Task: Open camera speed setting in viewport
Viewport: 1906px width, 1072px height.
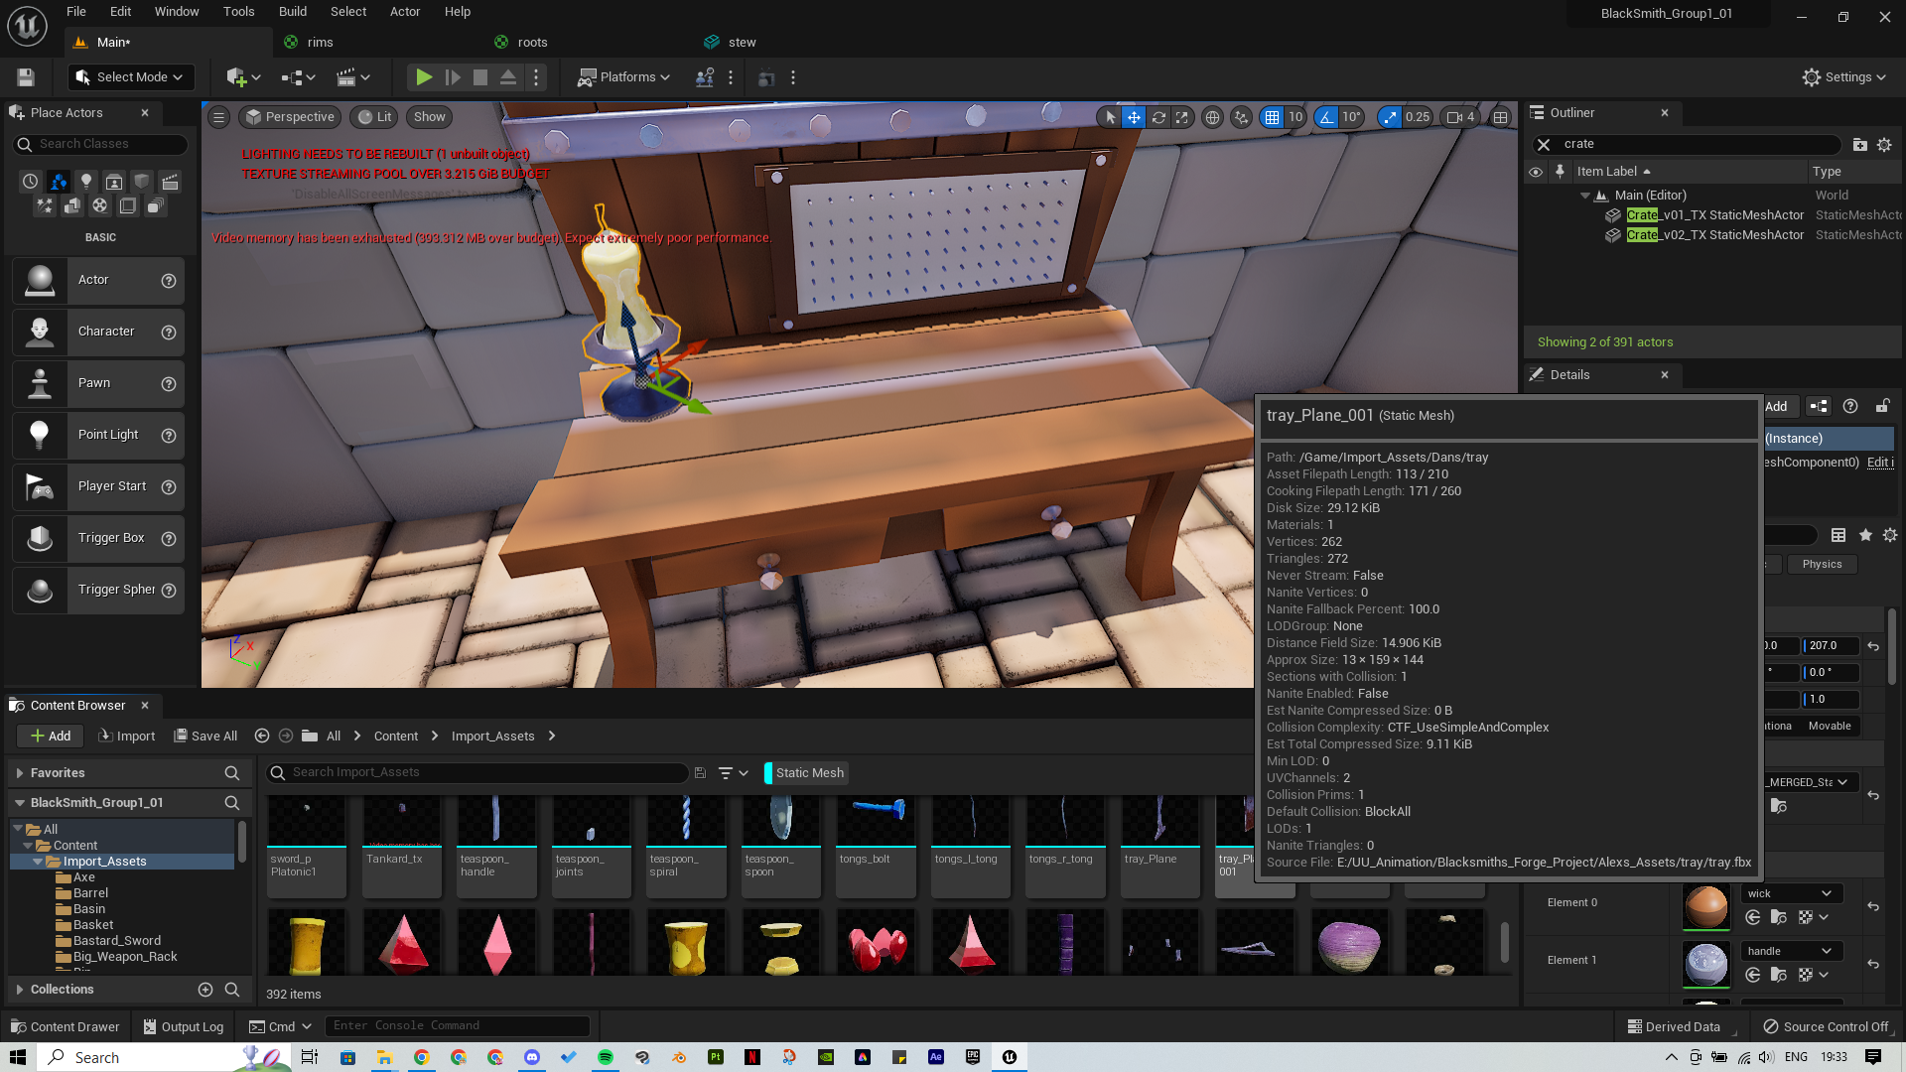Action: (x=1460, y=117)
